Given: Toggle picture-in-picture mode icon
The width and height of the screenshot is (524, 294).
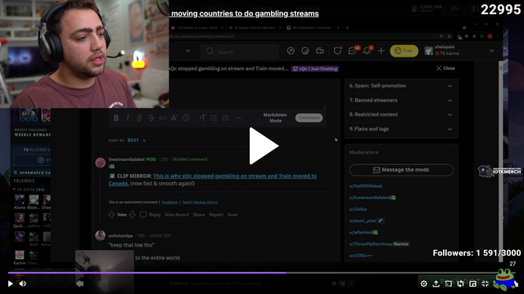Looking at the screenshot, I should click(x=473, y=283).
